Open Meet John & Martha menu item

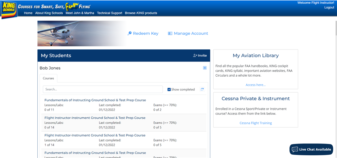click(80, 13)
